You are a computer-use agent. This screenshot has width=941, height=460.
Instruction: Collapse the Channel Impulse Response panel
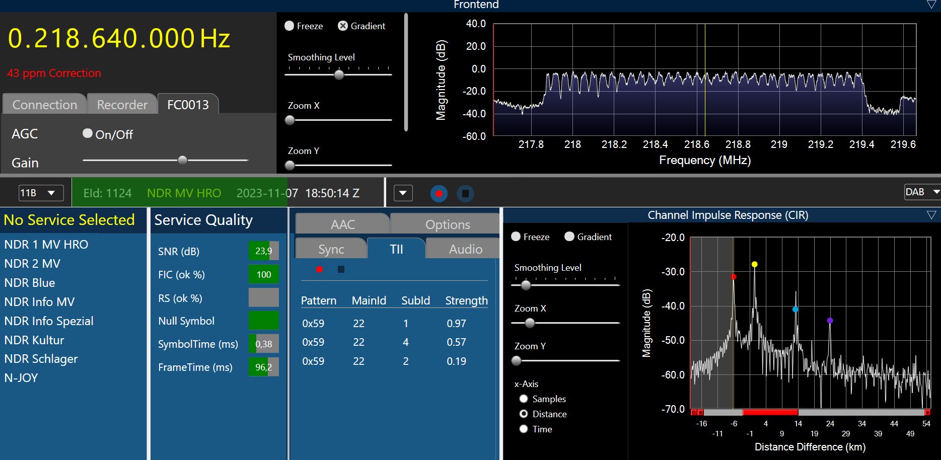[x=931, y=215]
